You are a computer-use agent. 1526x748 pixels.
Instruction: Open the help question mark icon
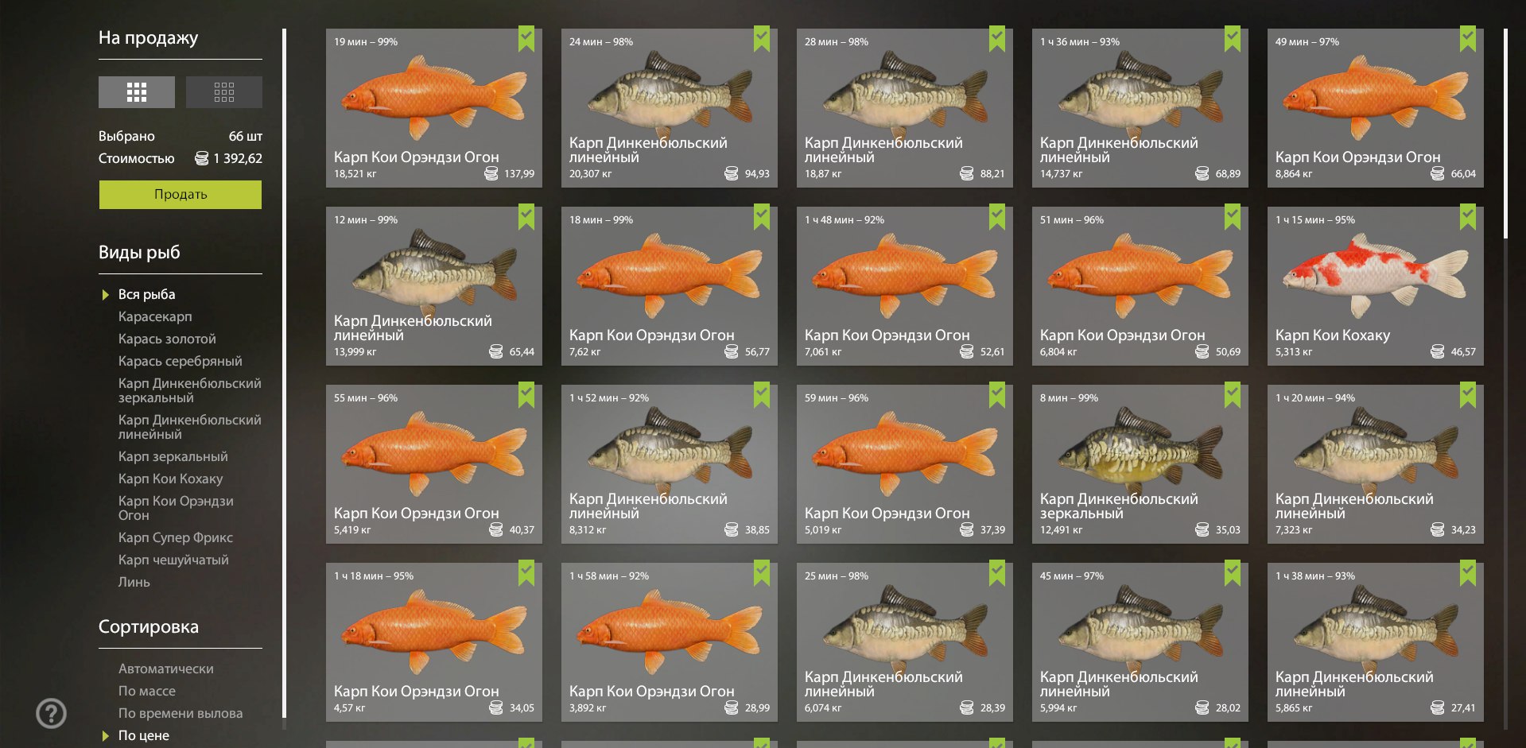pos(52,713)
